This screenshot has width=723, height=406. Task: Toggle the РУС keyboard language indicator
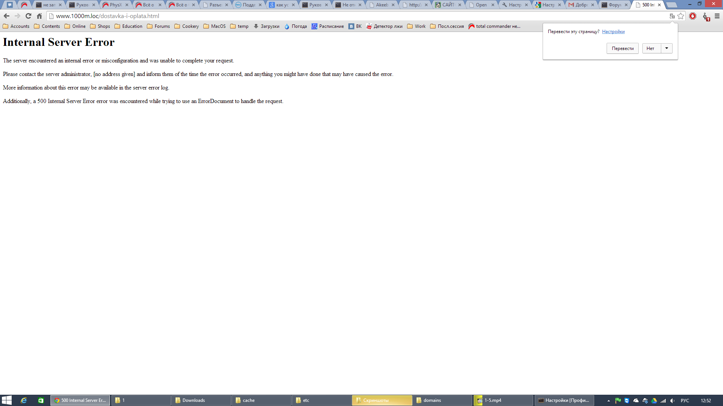[x=685, y=401]
